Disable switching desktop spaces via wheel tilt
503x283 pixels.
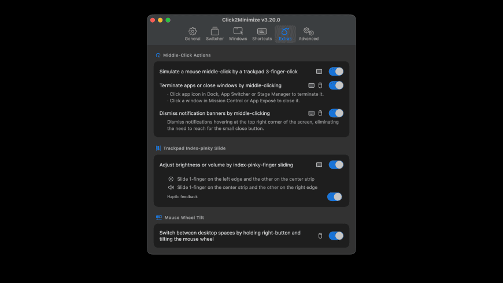pos(336,236)
